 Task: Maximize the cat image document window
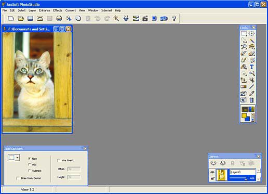pos(62,29)
